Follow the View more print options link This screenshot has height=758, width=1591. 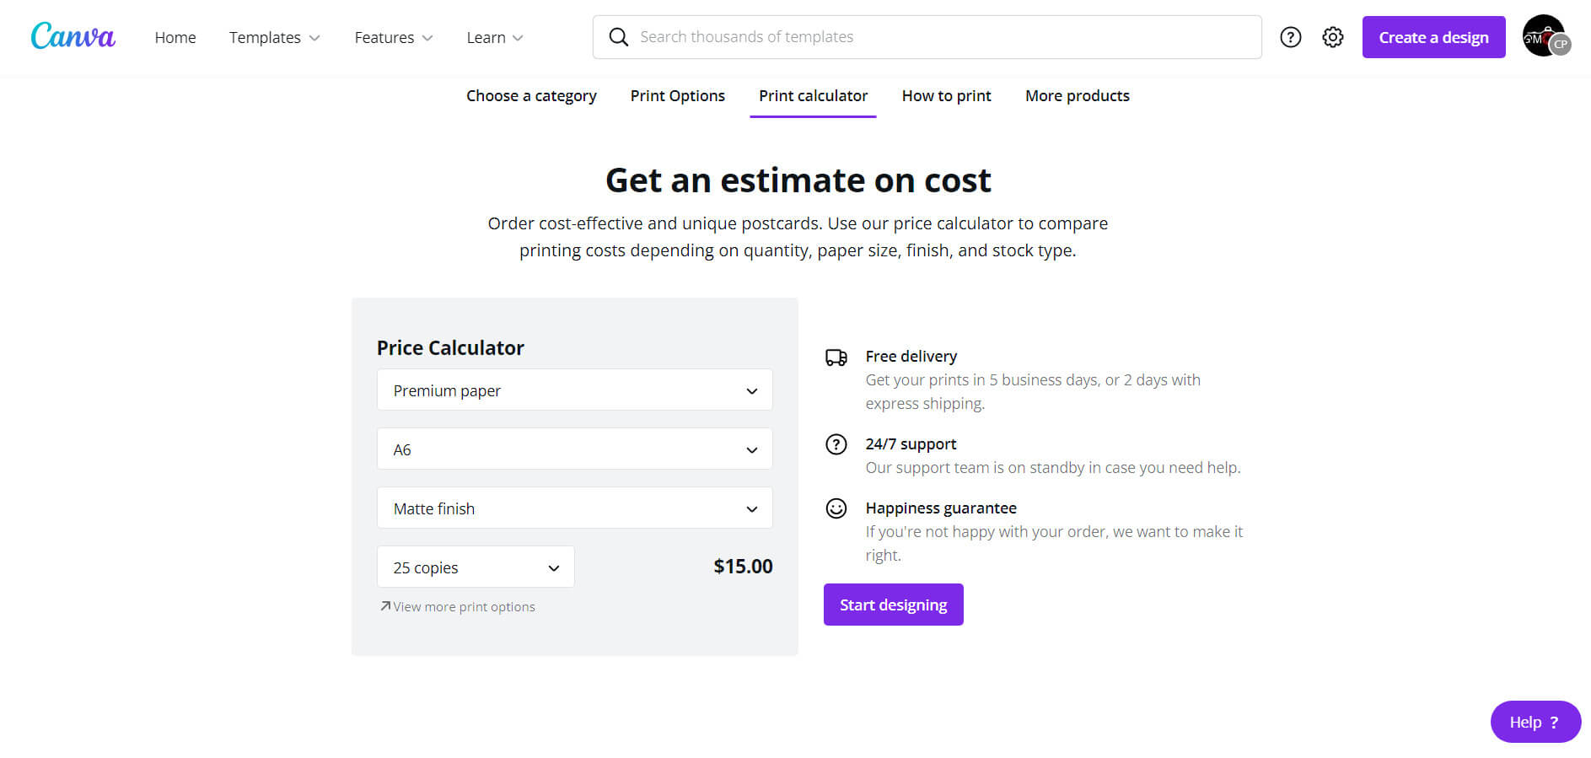tap(463, 607)
